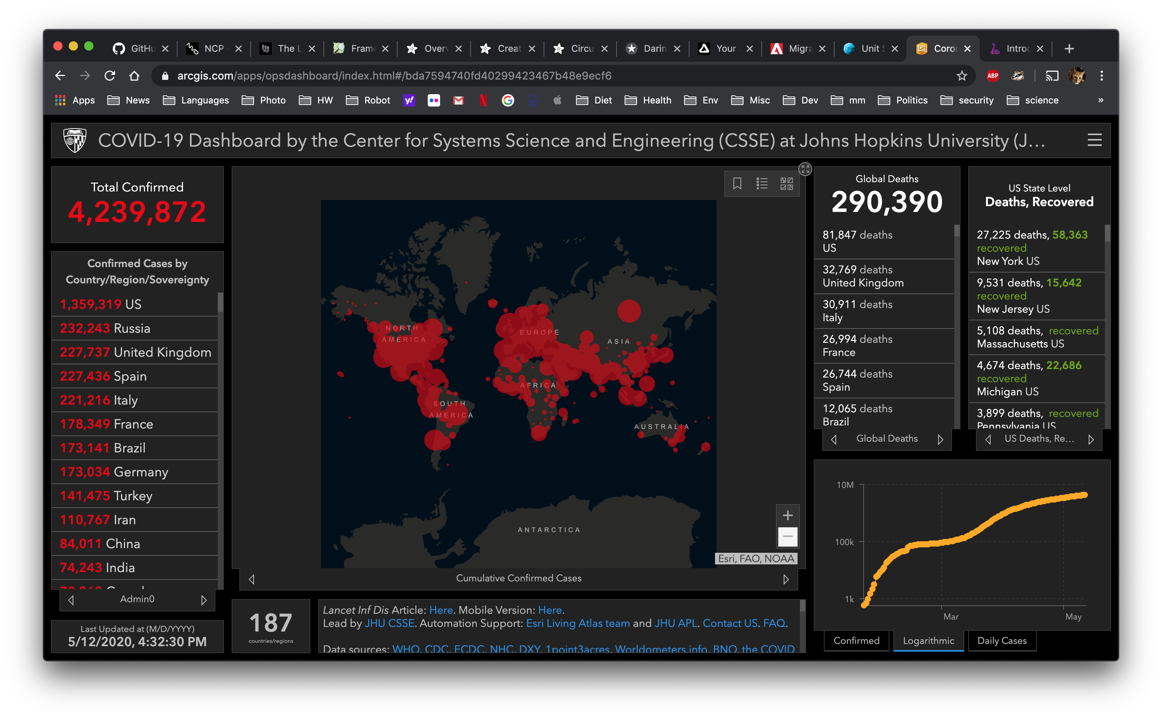
Task: Bookmark this page with the star
Action: (x=962, y=76)
